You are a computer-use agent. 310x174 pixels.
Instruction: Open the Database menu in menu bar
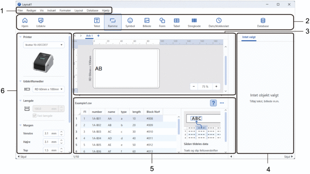point(92,11)
